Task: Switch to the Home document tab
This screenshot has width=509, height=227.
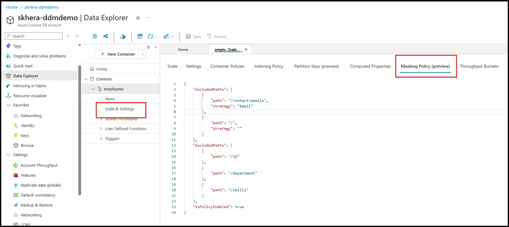Action: coord(183,49)
